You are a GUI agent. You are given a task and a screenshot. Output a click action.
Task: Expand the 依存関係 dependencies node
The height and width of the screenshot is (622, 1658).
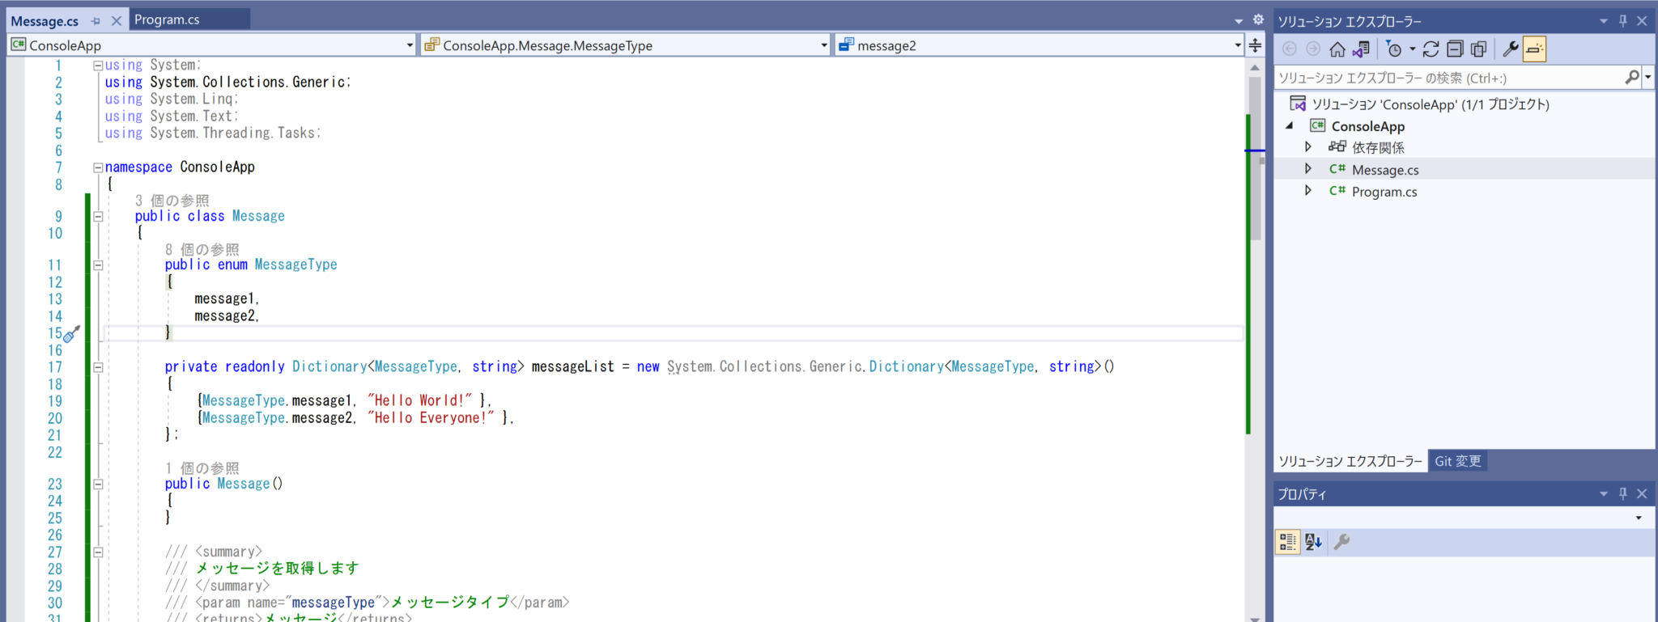1307,147
